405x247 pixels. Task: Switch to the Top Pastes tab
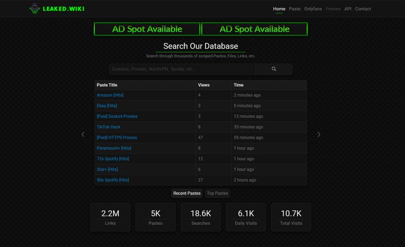(x=217, y=193)
